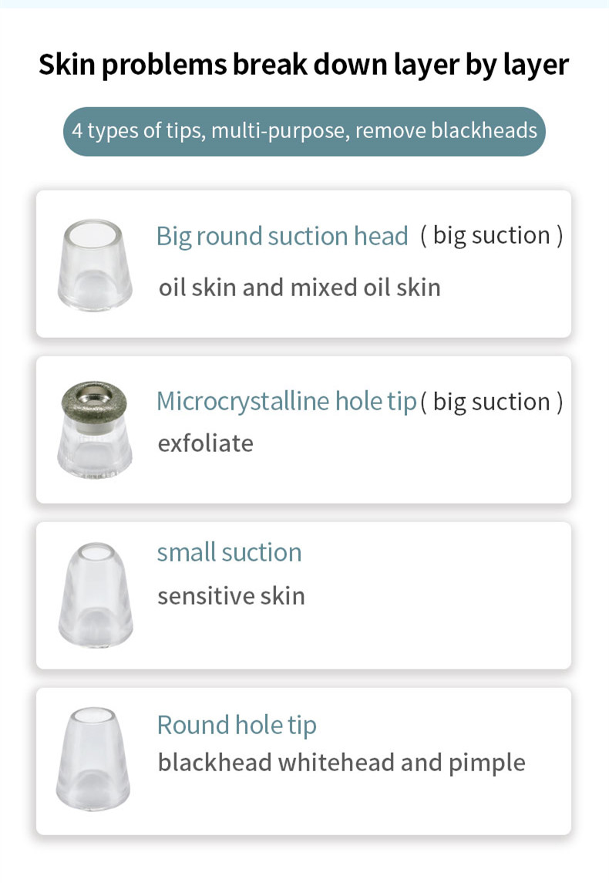Click the "sensitive skin" description text
Screen dimensions: 609x883
(x=230, y=596)
